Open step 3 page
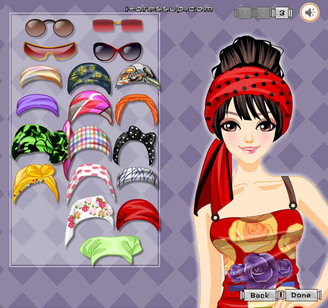This screenshot has height=308, width=328. [282, 13]
